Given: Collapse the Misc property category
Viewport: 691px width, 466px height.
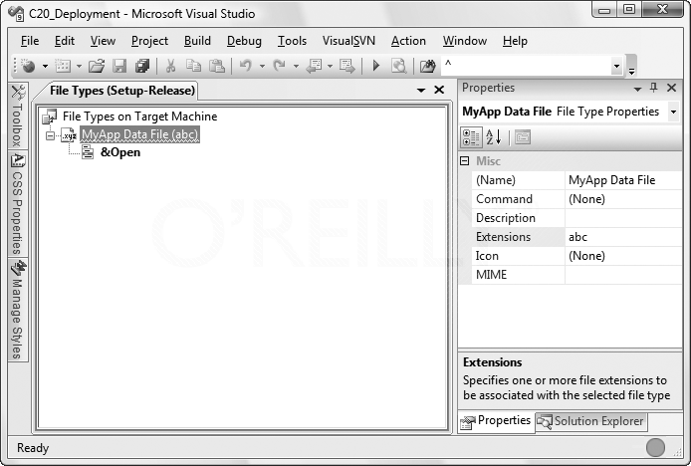Looking at the screenshot, I should pos(465,161).
